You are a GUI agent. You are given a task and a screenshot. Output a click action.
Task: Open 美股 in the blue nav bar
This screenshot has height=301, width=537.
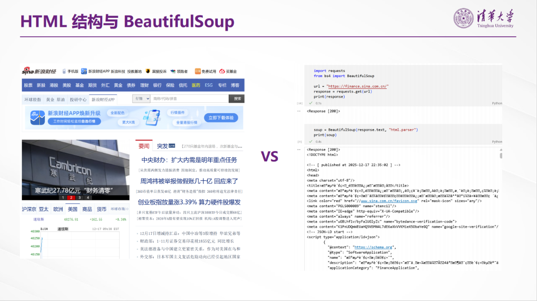pyautogui.click(x=67, y=85)
